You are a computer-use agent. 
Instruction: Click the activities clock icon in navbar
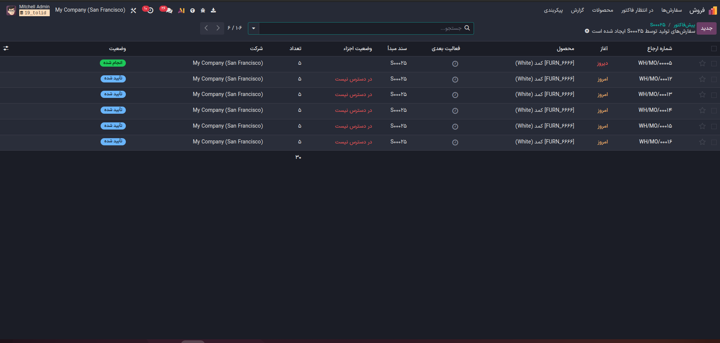point(150,11)
